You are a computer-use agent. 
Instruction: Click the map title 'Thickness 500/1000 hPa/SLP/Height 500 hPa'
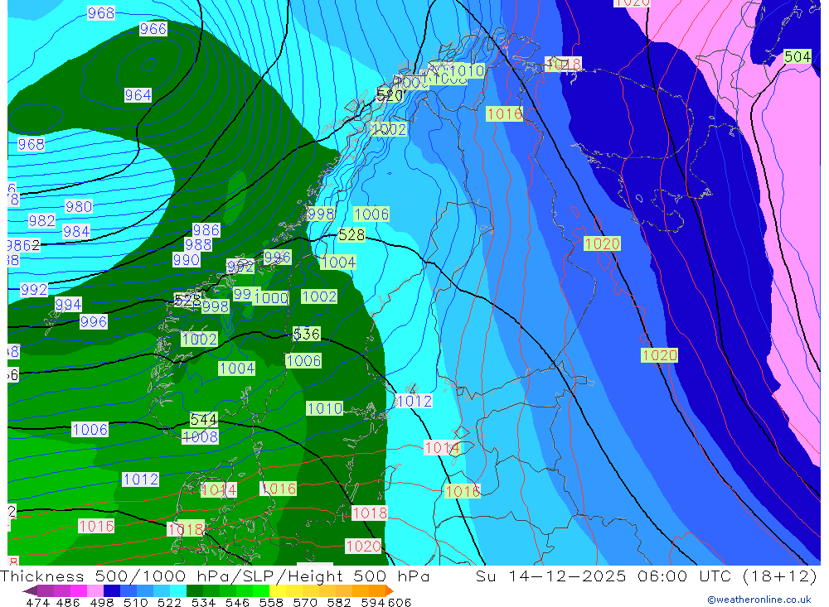click(216, 576)
